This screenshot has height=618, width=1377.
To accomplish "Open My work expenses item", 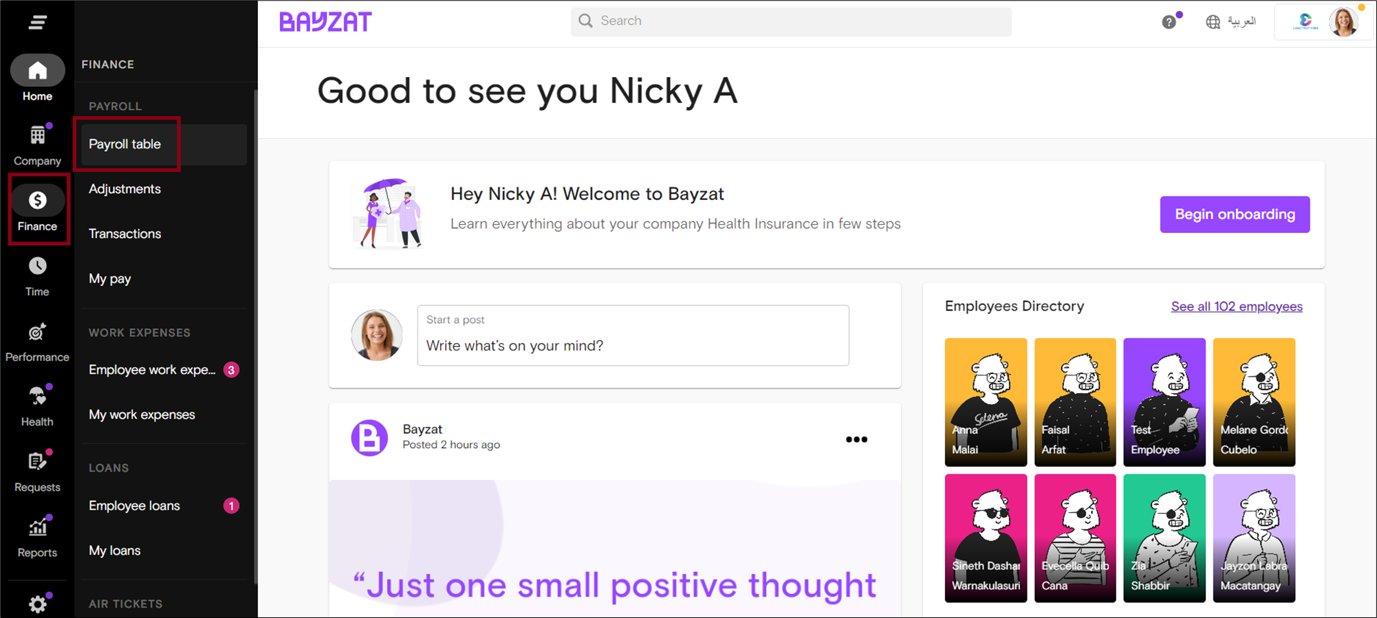I will tap(142, 415).
